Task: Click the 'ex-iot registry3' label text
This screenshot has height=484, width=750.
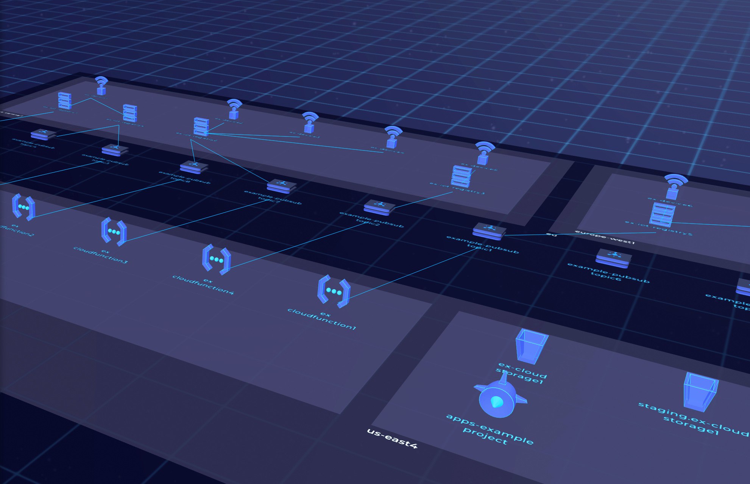Action: (x=457, y=188)
